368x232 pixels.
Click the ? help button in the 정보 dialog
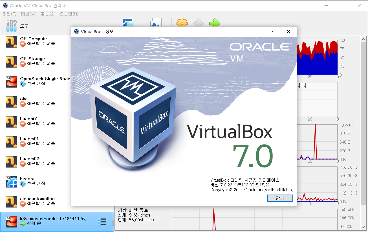click(x=272, y=32)
